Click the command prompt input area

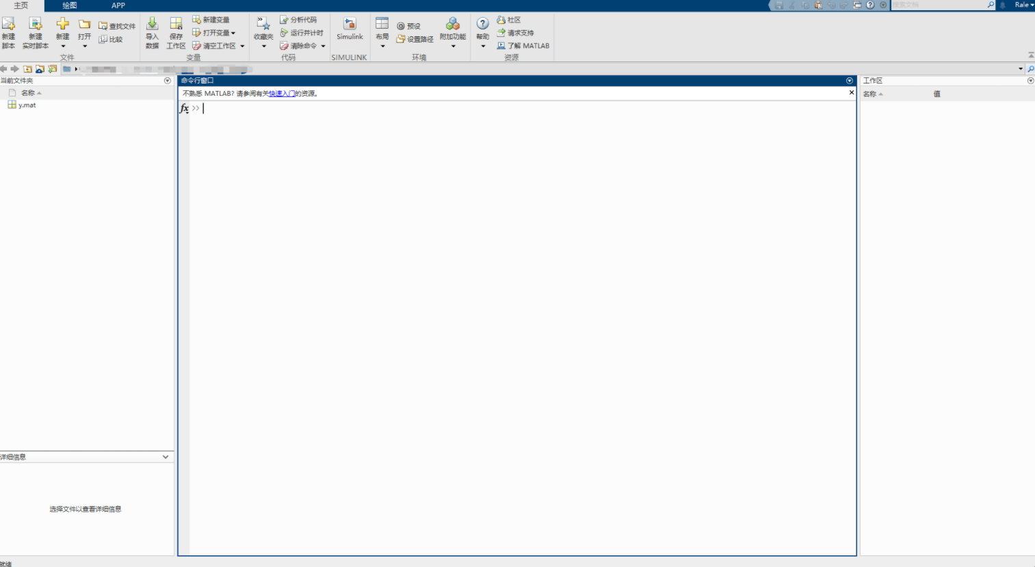[523, 108]
